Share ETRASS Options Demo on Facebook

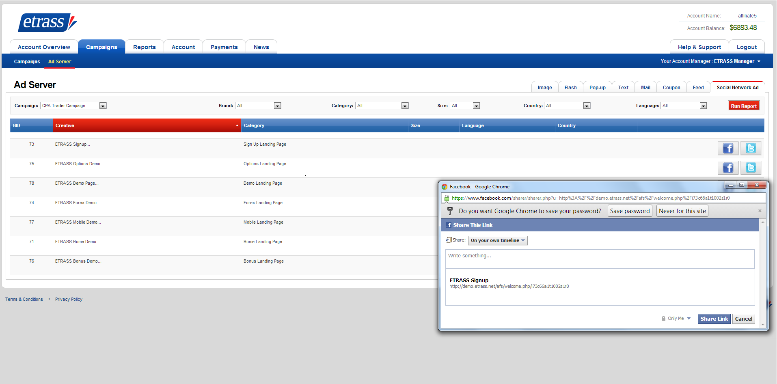pyautogui.click(x=727, y=168)
